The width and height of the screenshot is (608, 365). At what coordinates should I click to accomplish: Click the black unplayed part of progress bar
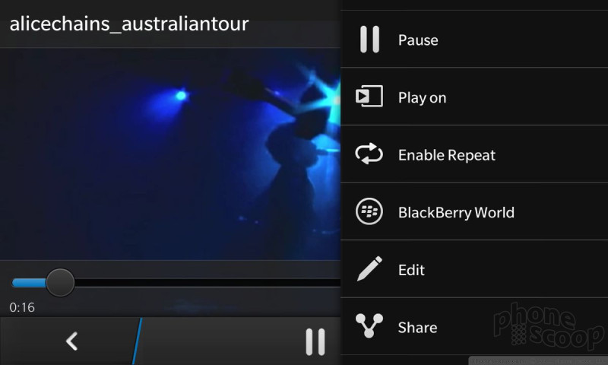(x=207, y=283)
